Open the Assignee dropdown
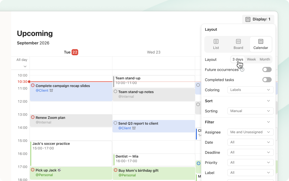Screen dimensions: 289x181 point(250,132)
